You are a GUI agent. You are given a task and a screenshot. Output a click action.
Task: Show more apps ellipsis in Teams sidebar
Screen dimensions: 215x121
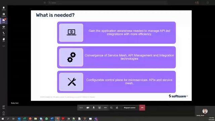(x=4, y=46)
